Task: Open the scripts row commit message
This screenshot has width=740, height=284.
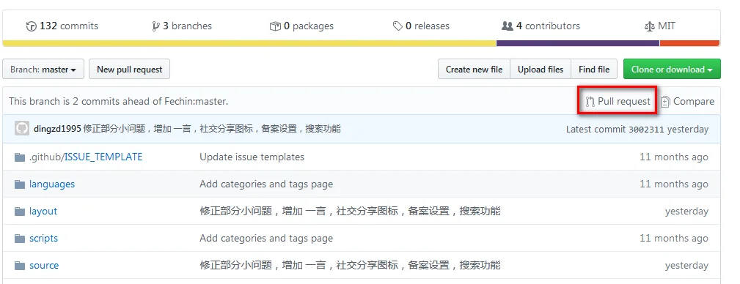Action: [266, 239]
